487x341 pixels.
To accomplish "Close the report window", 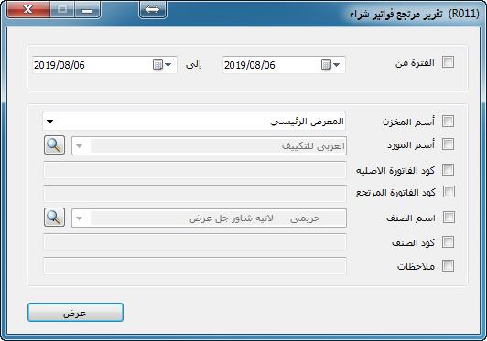I will coord(28,9).
